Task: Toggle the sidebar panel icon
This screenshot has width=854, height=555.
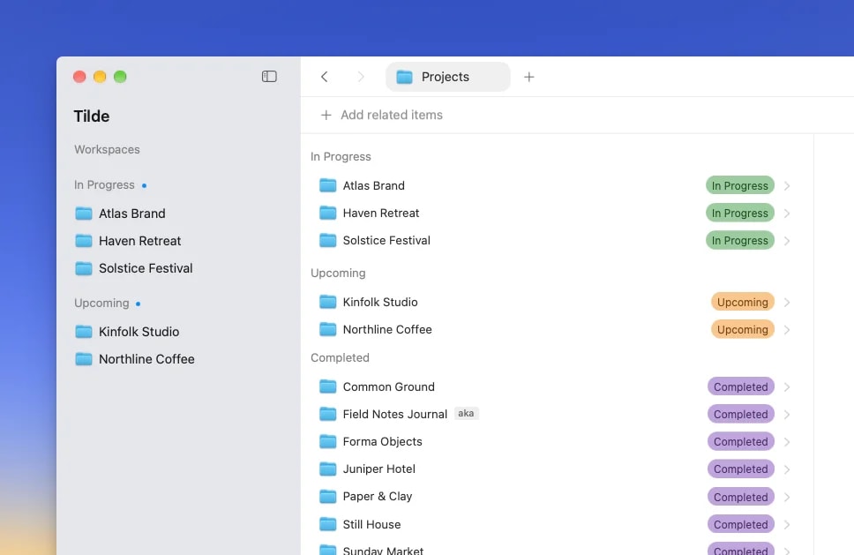Action: point(269,77)
